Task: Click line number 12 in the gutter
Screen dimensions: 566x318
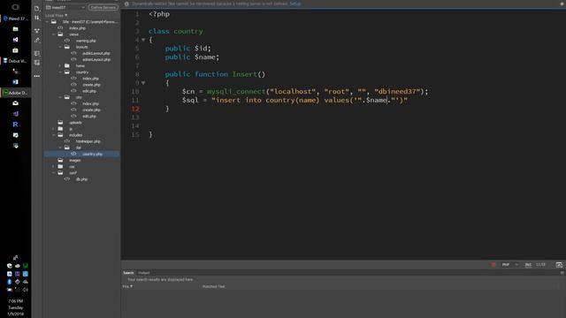Action: tap(135, 109)
